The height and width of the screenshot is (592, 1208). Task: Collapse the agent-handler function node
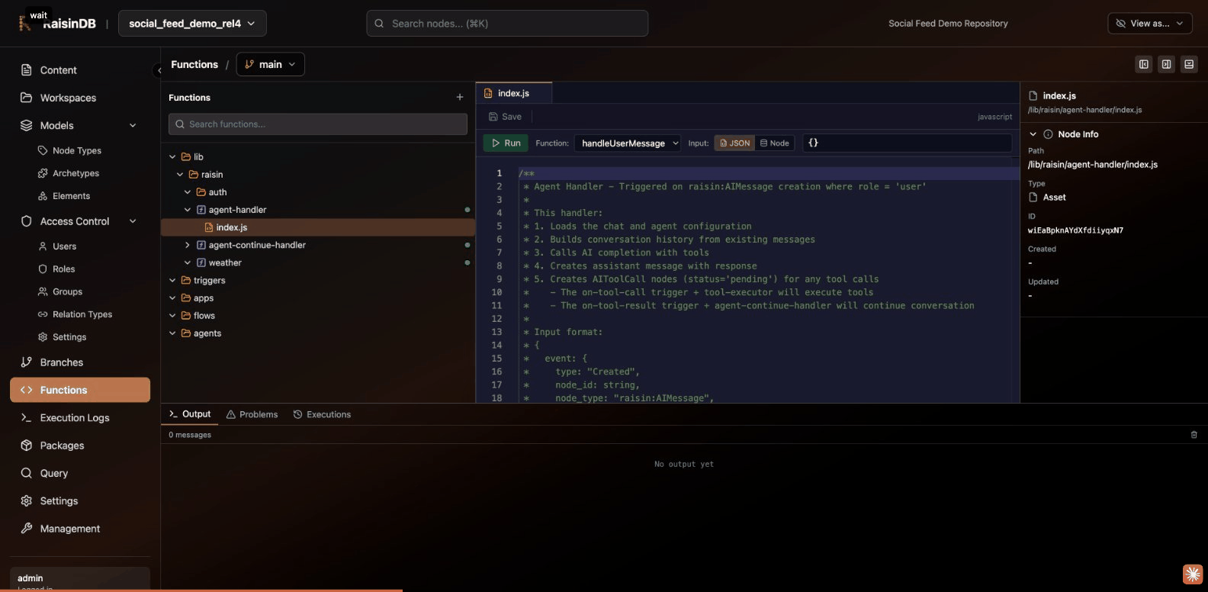tap(188, 210)
